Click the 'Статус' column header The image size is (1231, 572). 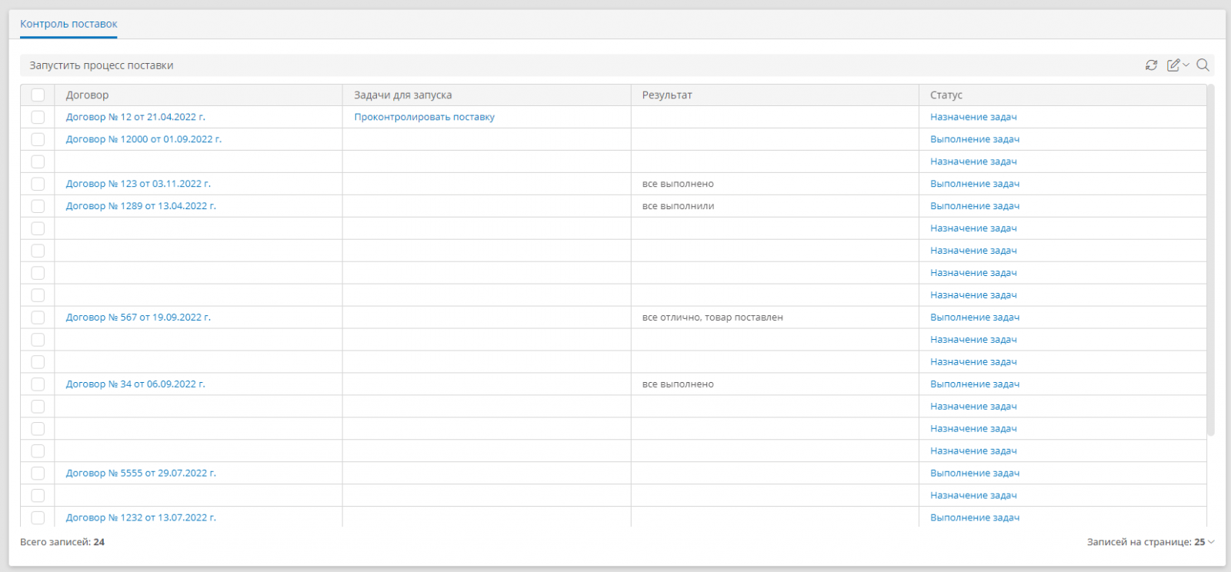[946, 95]
